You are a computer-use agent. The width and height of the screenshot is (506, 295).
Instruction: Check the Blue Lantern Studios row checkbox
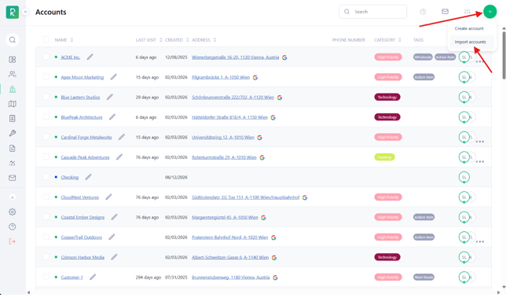pos(46,97)
